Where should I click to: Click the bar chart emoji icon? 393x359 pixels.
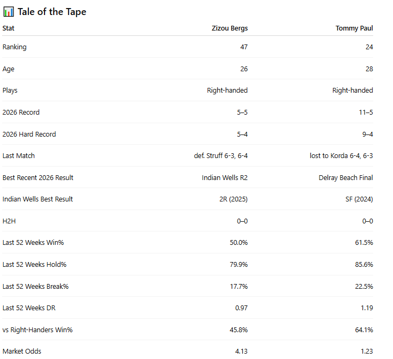[9, 12]
